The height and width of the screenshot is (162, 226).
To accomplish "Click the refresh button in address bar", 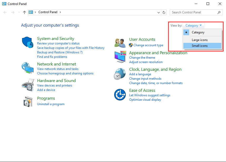I will 164,12.
